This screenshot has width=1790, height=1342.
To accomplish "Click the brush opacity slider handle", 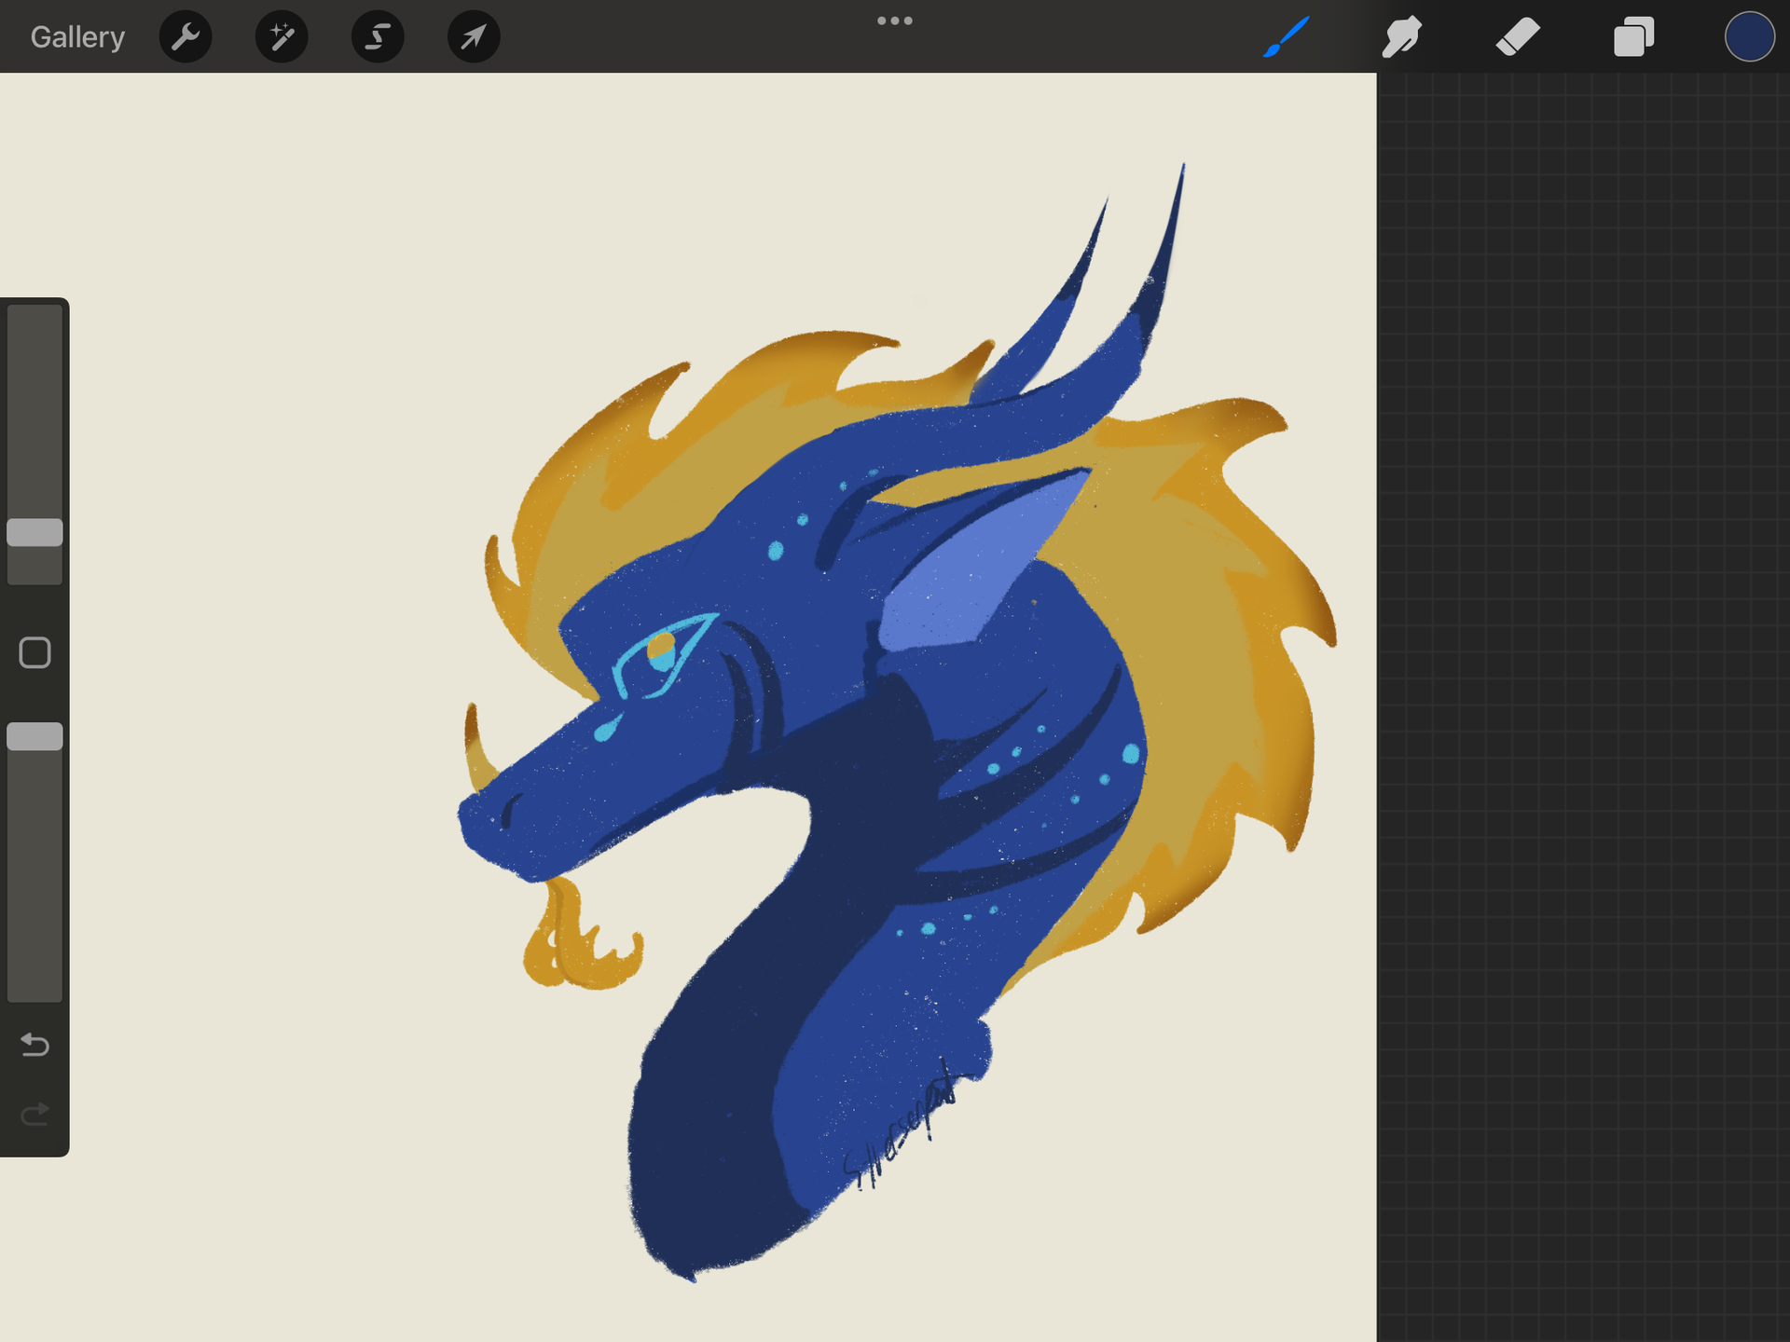I will (34, 736).
